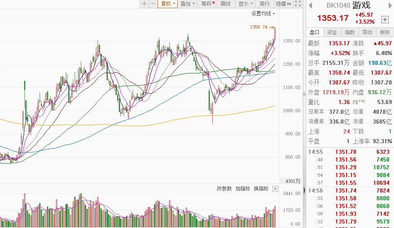Close the volume indicator panel
394x228 pixels.
click(275, 188)
